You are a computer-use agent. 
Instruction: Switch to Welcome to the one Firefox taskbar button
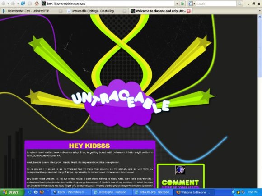click(193, 192)
